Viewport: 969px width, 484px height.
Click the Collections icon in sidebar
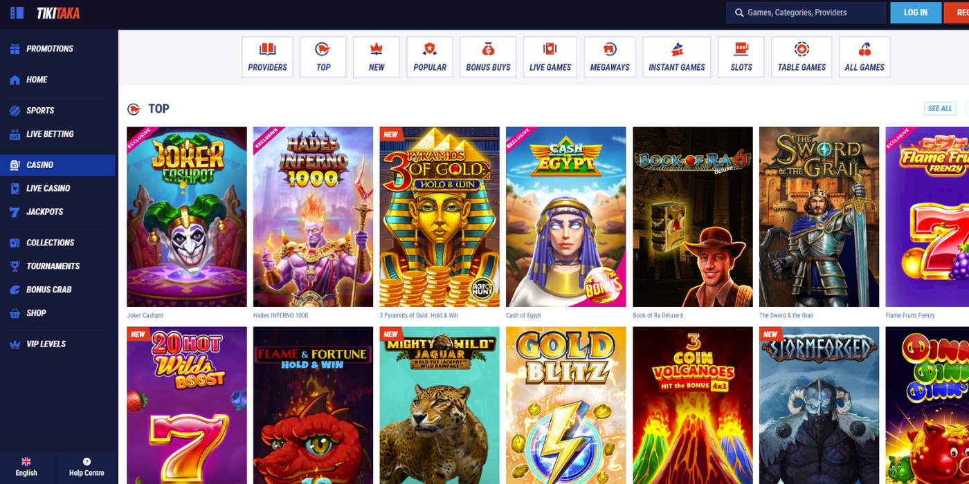(15, 243)
